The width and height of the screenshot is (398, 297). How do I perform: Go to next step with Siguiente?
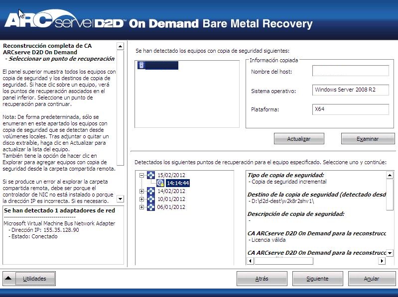(x=317, y=279)
